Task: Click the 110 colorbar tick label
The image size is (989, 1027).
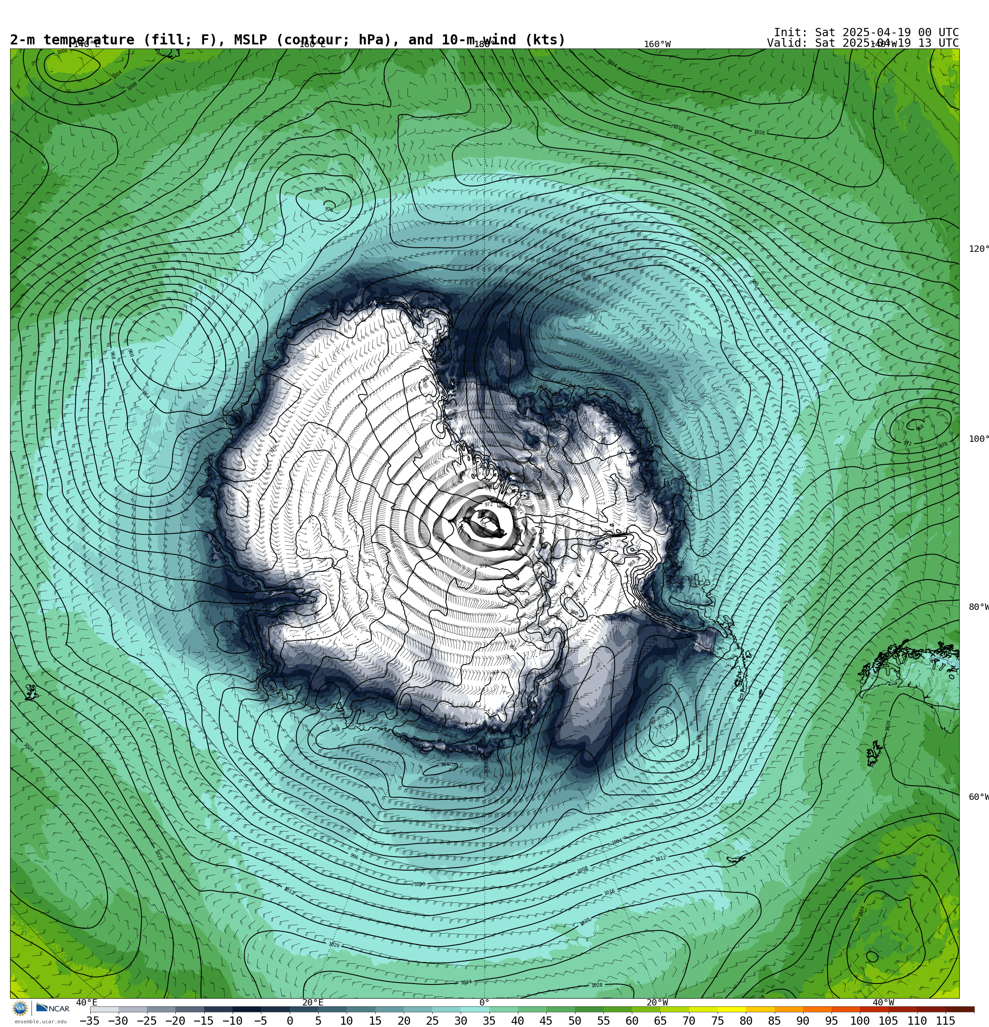Action: coord(917,1021)
